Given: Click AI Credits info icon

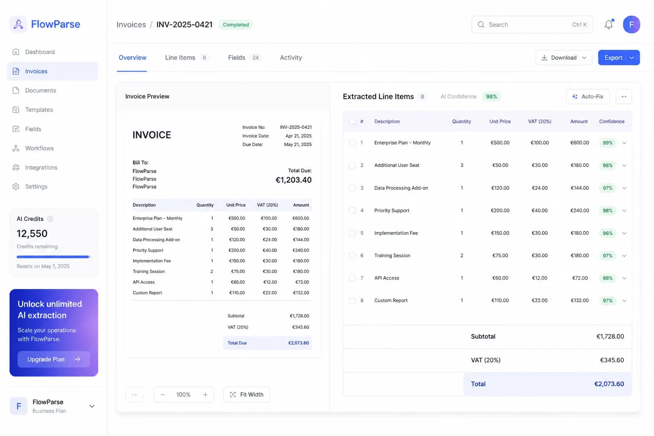Looking at the screenshot, I should [50, 219].
